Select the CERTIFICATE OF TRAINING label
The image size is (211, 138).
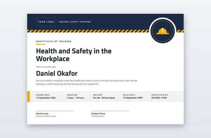pyautogui.click(x=54, y=41)
